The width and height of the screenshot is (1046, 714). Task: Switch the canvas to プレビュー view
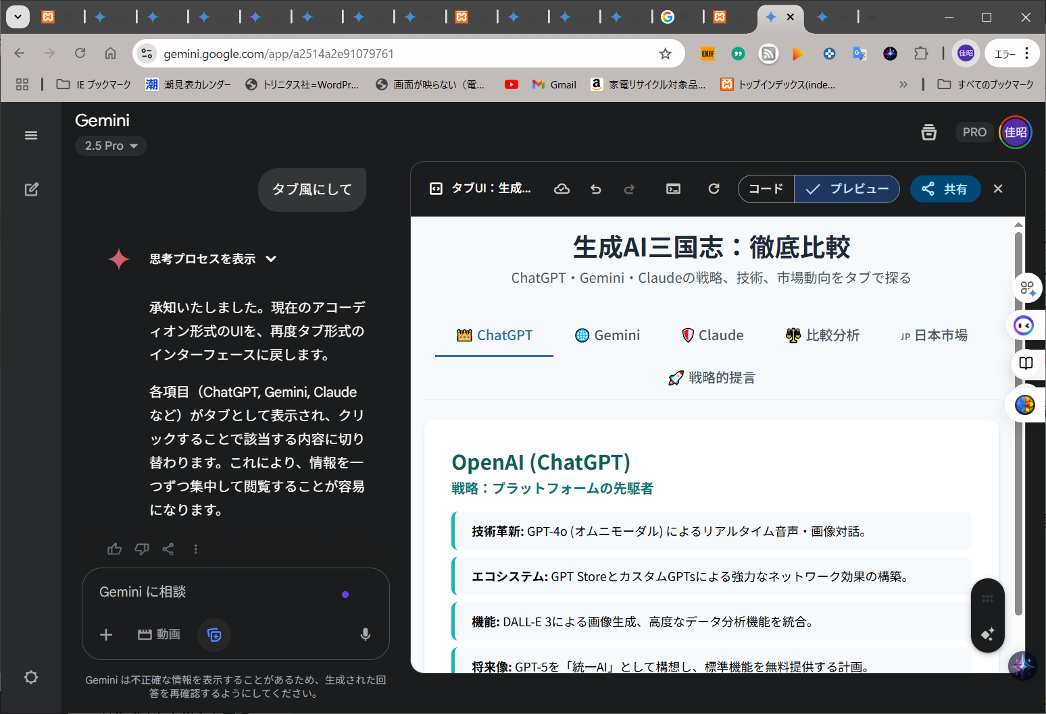[847, 189]
